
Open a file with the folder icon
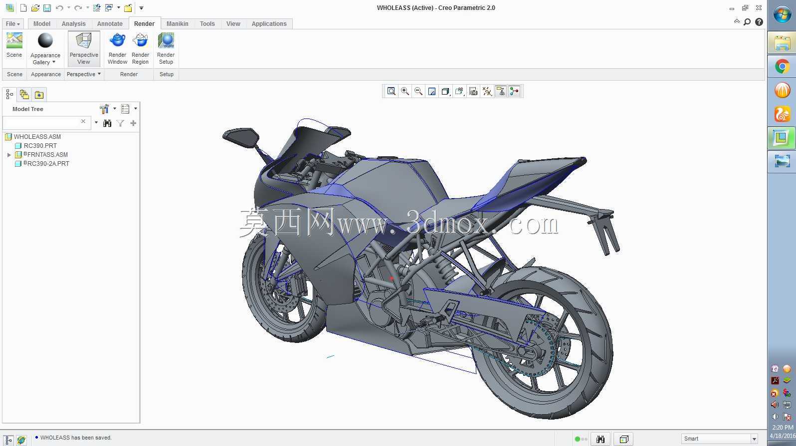35,8
